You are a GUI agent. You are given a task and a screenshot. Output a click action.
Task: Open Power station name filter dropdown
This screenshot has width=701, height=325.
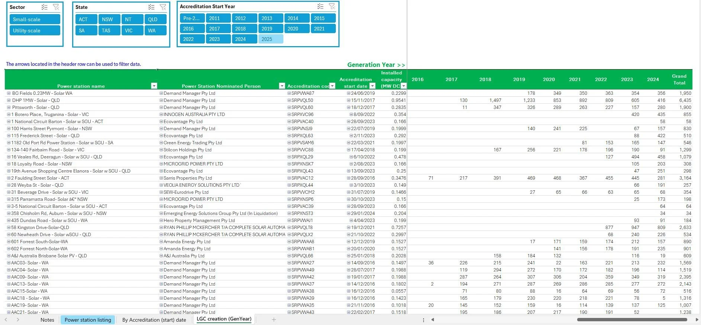pyautogui.click(x=154, y=86)
